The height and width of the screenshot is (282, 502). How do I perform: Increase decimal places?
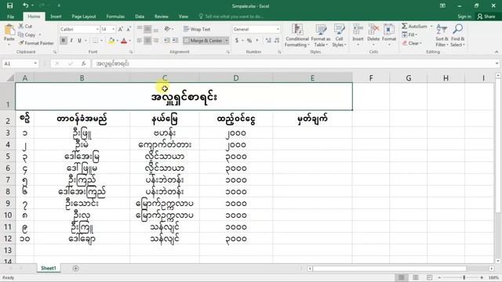coord(268,41)
